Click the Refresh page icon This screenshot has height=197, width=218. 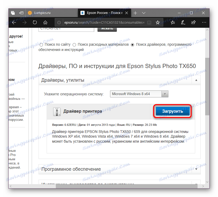35,22
